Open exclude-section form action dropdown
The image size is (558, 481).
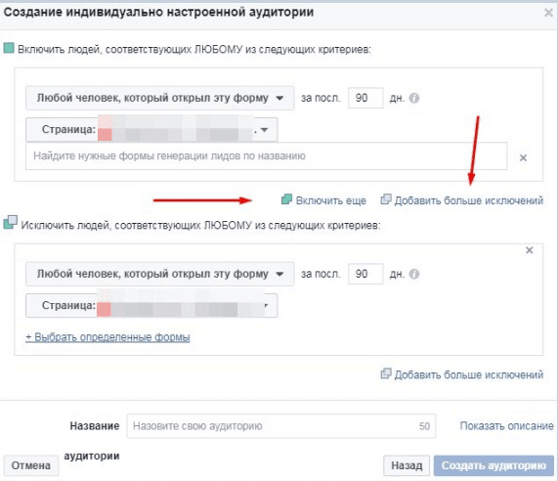(x=160, y=274)
